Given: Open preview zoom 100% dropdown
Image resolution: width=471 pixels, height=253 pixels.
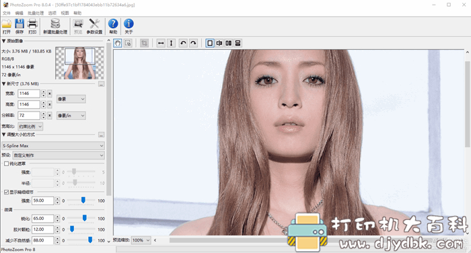Looking at the screenshot, I should (x=141, y=240).
